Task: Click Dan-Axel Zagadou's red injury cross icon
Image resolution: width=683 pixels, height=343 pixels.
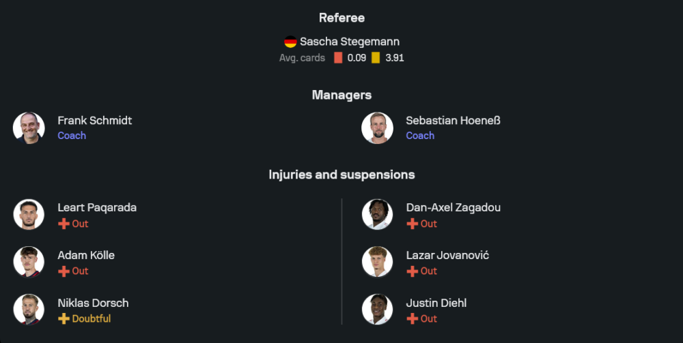Action: click(412, 224)
